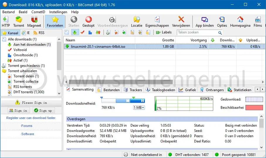Screen dimensions: 266x158
Task: Select Torrent collectie
Action: click(x=26, y=81)
